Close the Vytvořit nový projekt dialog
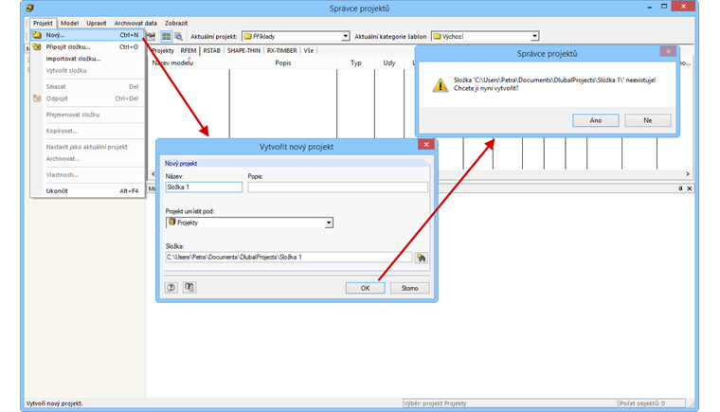The height and width of the screenshot is (412, 720). (426, 145)
